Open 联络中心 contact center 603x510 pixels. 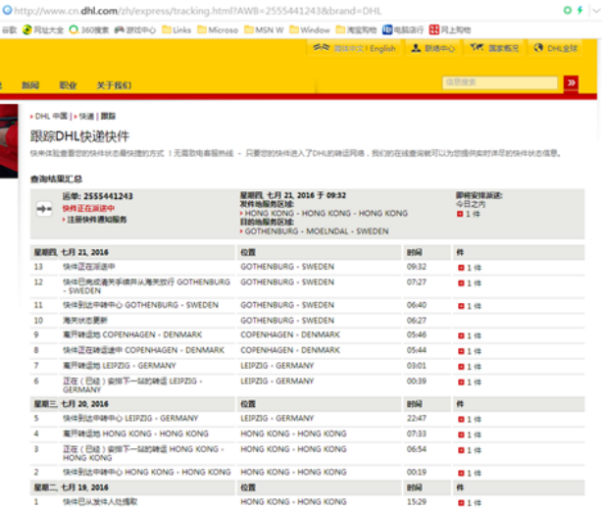coord(432,48)
